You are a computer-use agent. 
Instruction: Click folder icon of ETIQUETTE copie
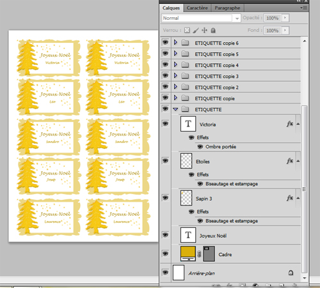(185, 98)
